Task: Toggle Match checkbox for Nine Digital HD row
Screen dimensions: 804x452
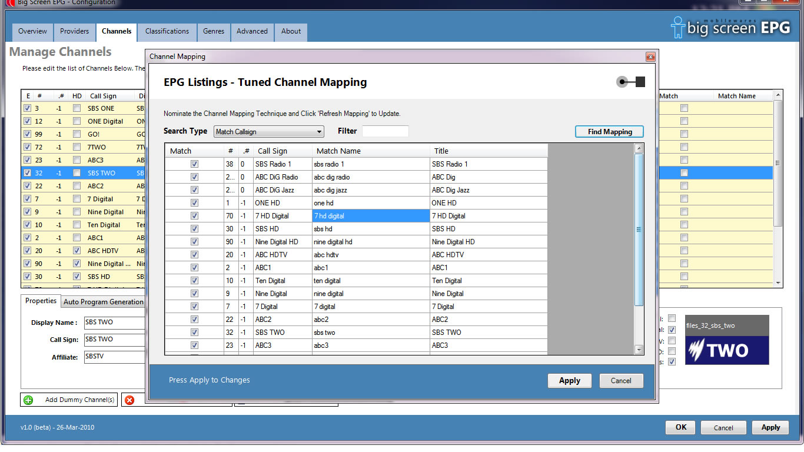Action: tap(194, 242)
